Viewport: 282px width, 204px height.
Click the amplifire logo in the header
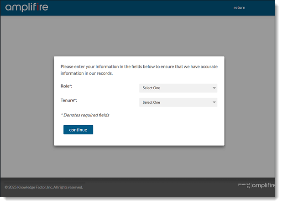tap(26, 7)
